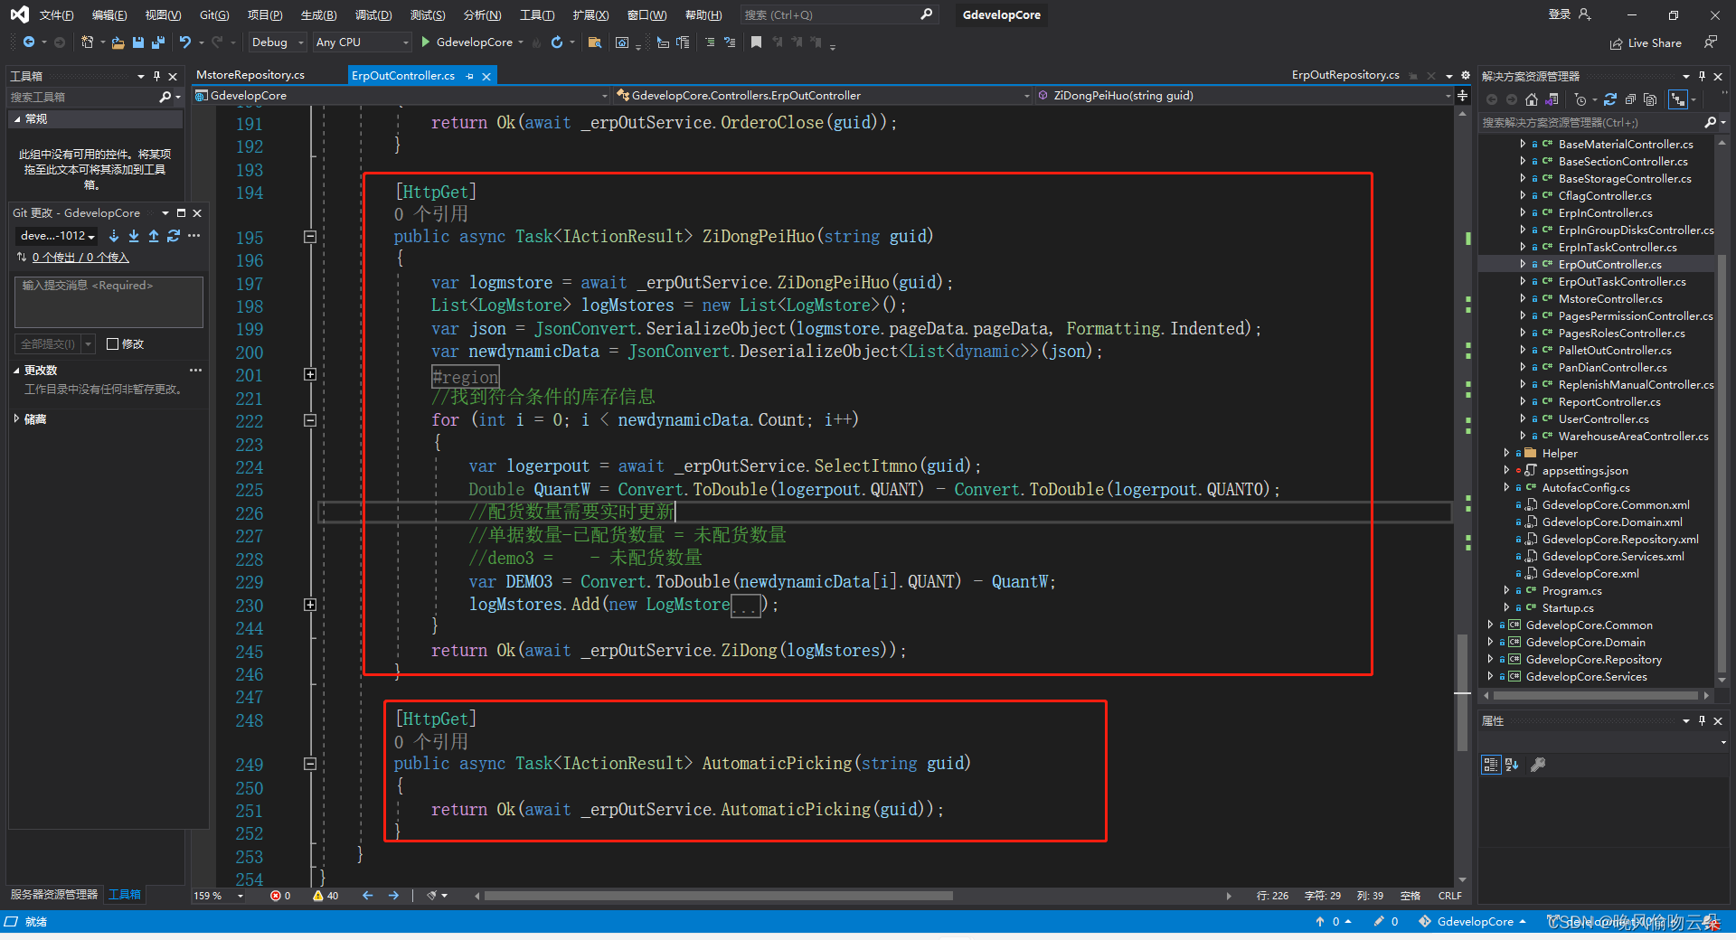Collapse the ZiDongPeiHuo method at line 195
Viewport: 1736px width, 940px height.
click(x=310, y=237)
